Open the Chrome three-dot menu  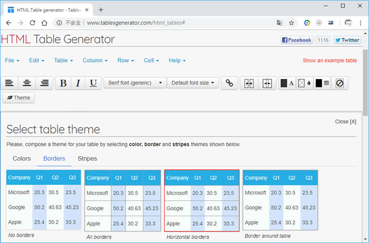point(360,23)
